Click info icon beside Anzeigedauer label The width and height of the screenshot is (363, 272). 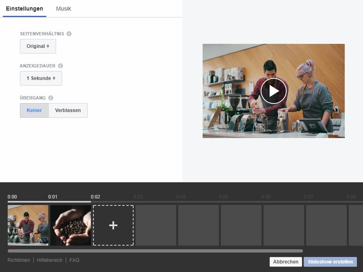pos(61,66)
